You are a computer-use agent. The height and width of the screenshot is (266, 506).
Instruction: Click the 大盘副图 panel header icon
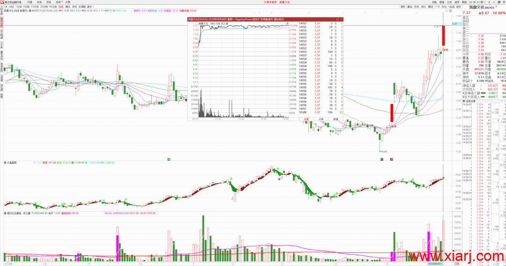coord(5,163)
